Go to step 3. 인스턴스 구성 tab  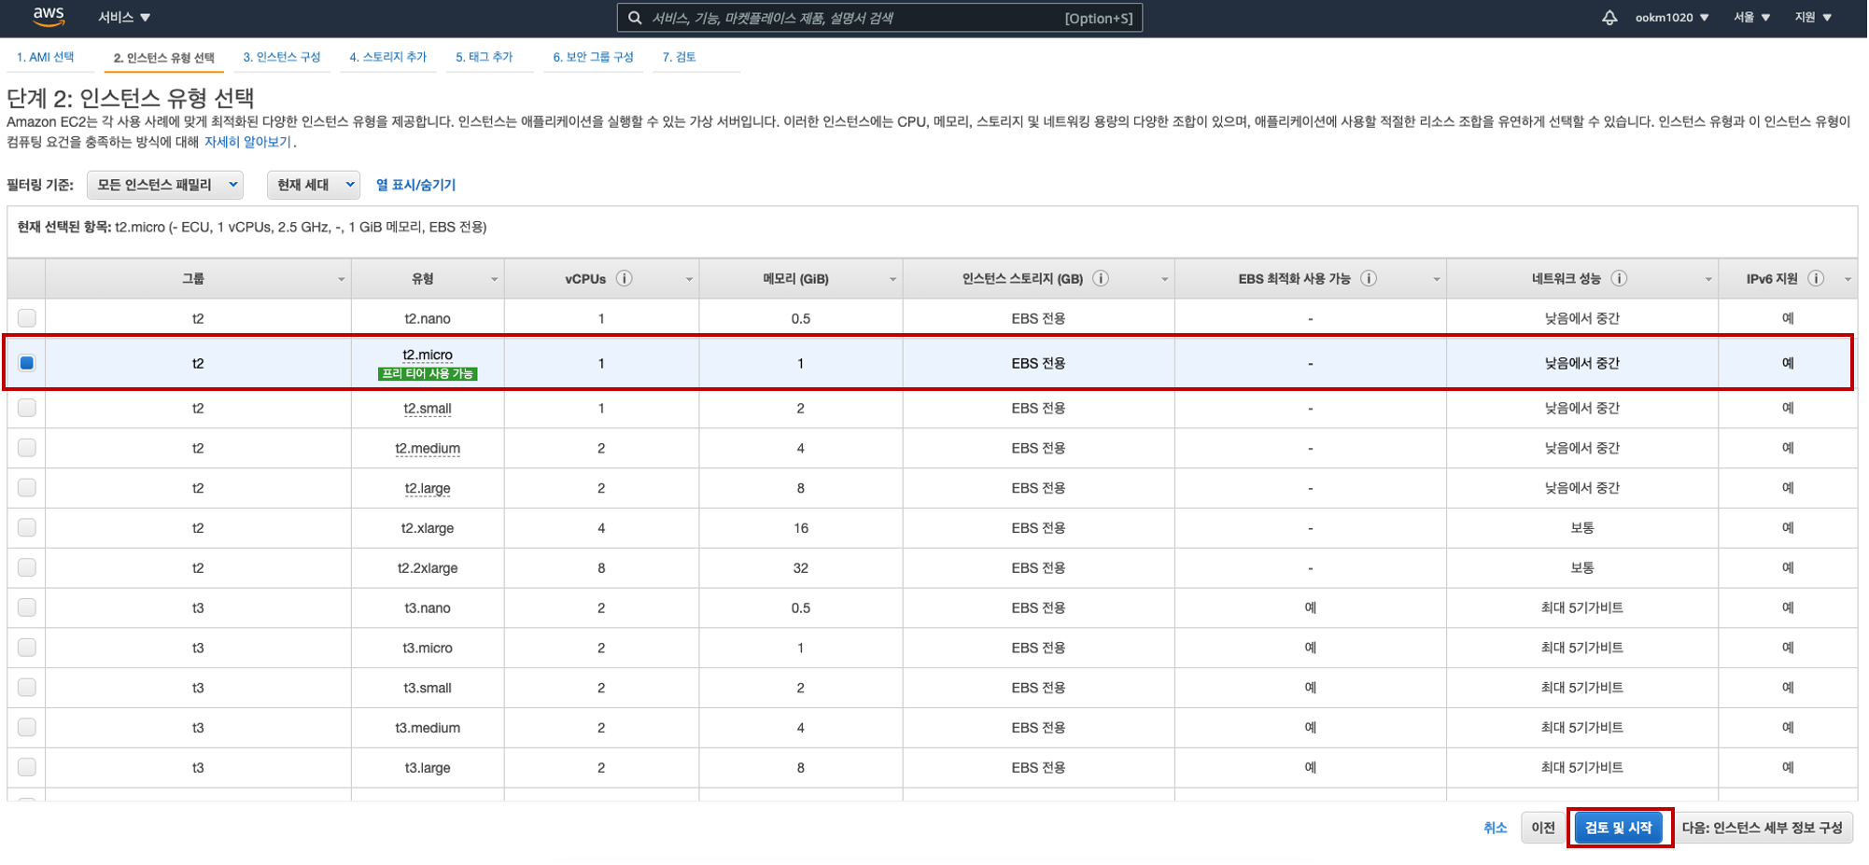(x=282, y=57)
